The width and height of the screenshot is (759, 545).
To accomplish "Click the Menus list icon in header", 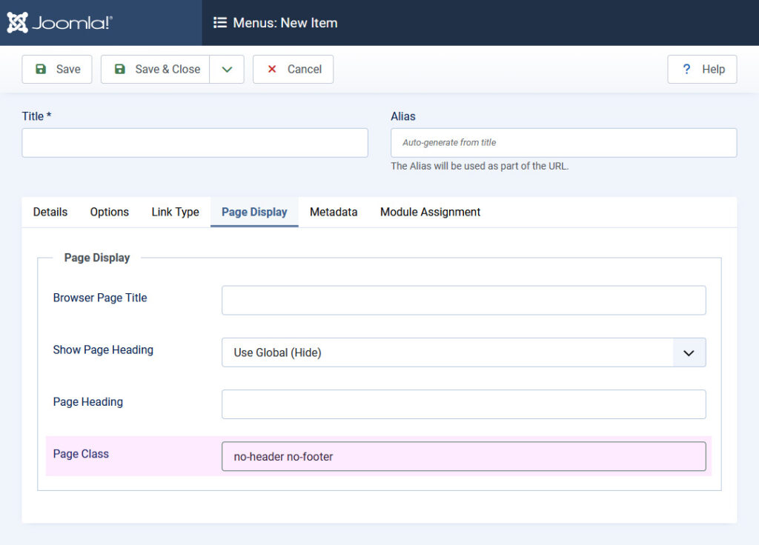I will click(x=220, y=23).
